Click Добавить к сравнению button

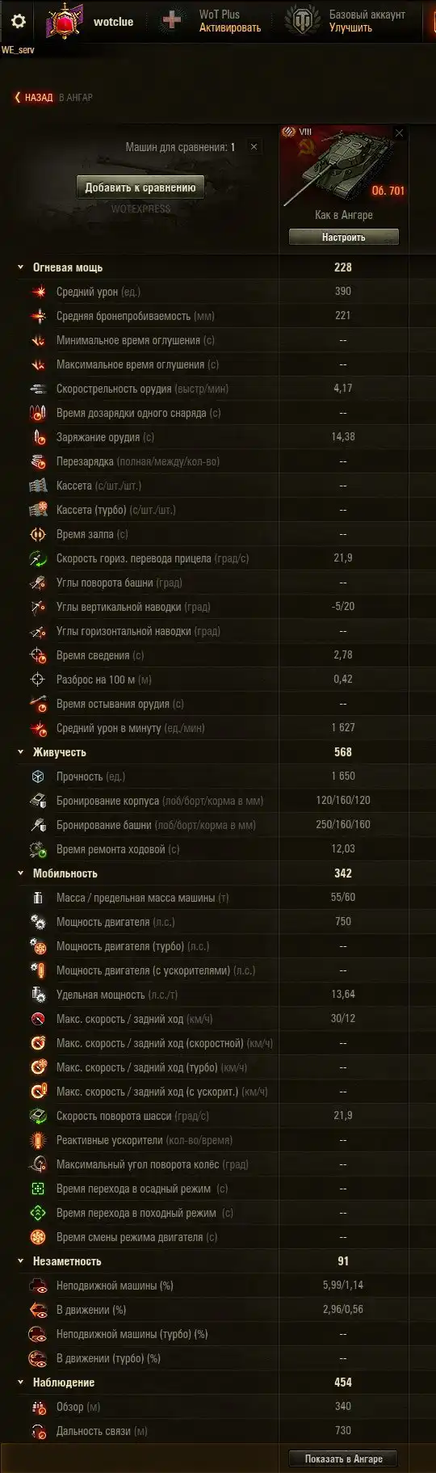pos(140,187)
